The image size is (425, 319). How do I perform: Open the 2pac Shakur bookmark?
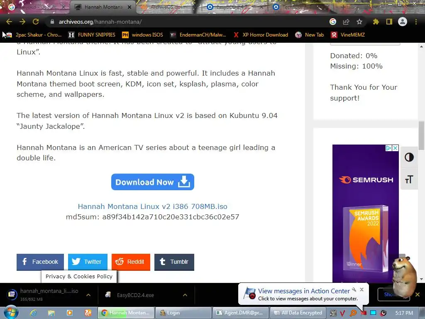pos(35,35)
